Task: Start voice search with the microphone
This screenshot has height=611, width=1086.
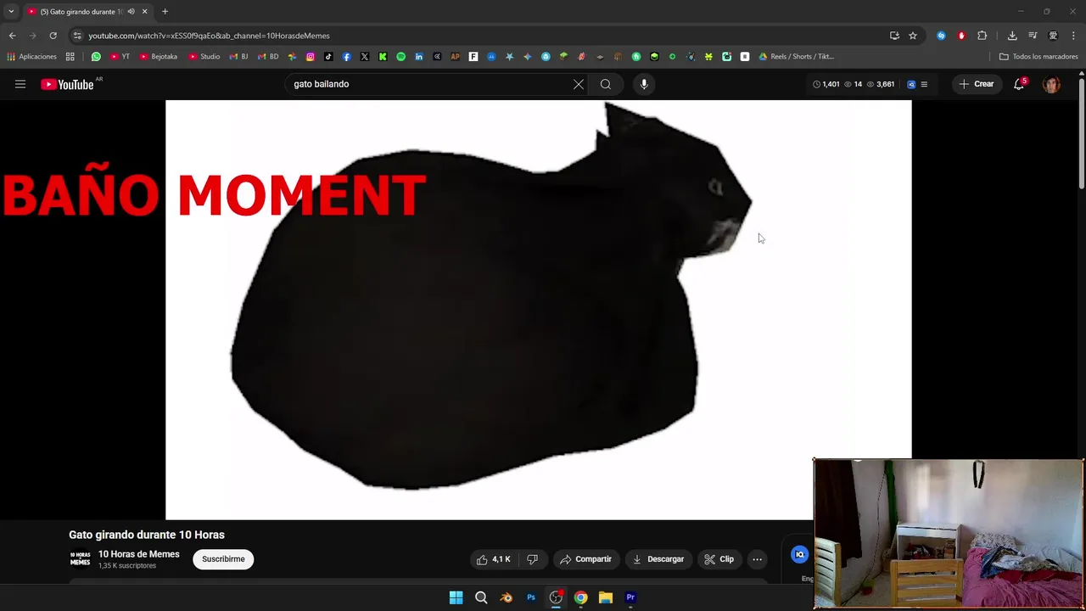Action: pyautogui.click(x=644, y=84)
